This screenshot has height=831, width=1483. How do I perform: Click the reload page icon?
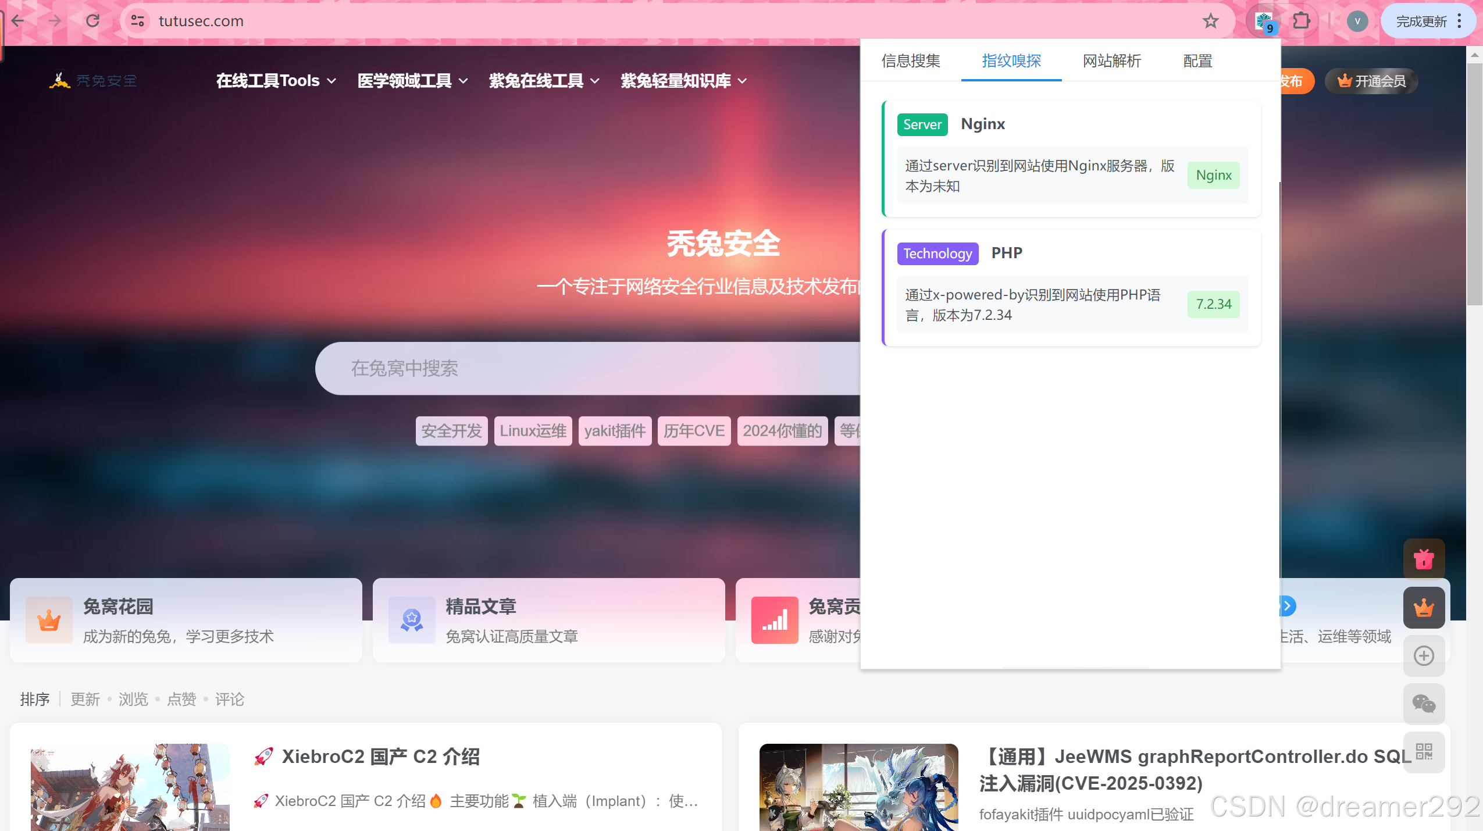click(x=92, y=22)
